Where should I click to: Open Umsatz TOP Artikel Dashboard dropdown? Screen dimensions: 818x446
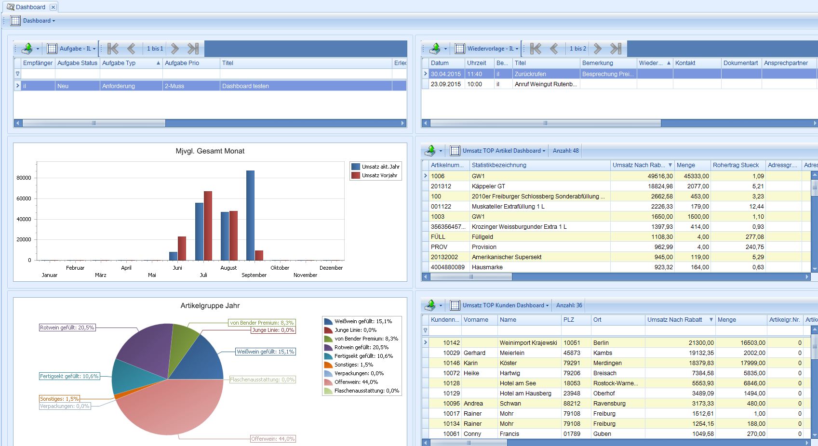coord(504,151)
